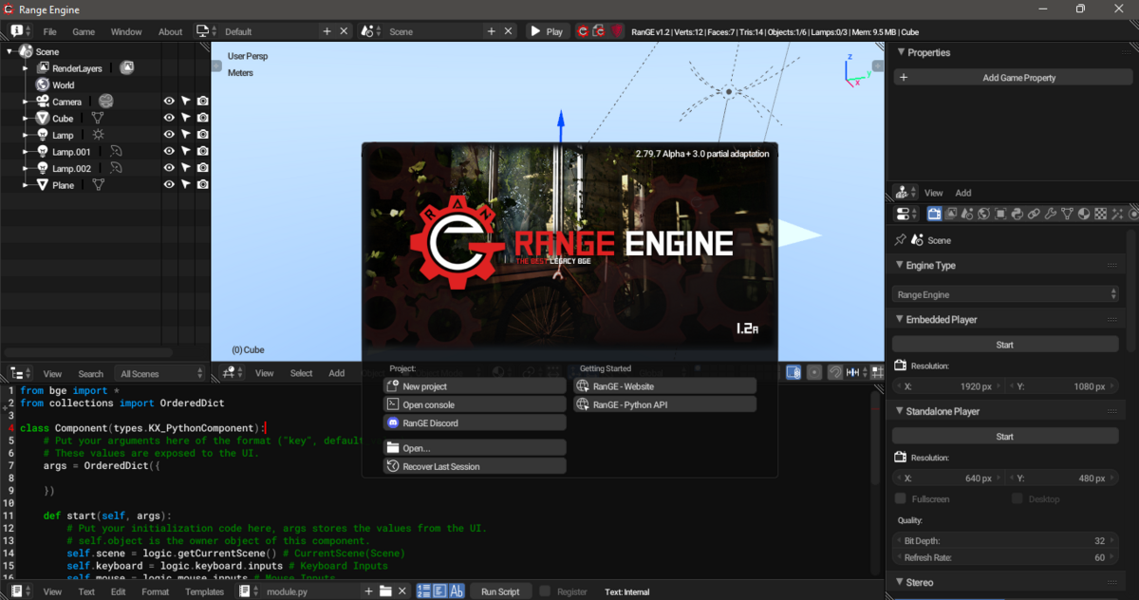Open the Range Engine type dropdown
The width and height of the screenshot is (1139, 600).
pyautogui.click(x=1005, y=294)
